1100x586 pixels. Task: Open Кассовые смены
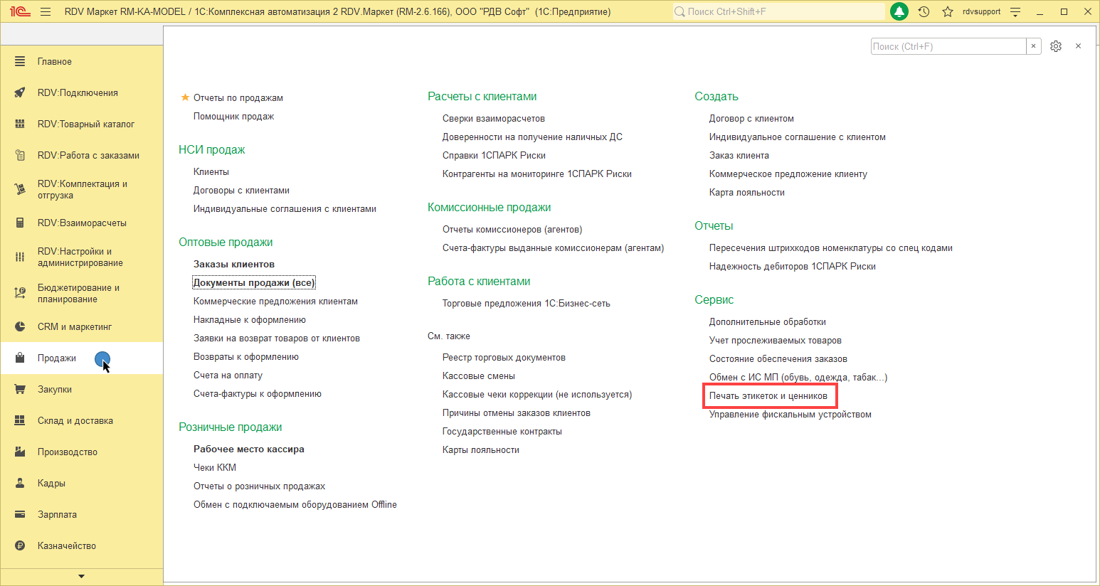coord(479,376)
